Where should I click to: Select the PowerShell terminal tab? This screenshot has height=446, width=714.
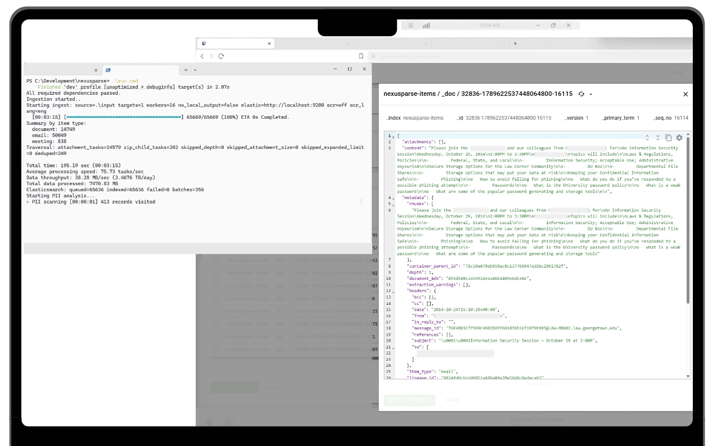coord(141,70)
